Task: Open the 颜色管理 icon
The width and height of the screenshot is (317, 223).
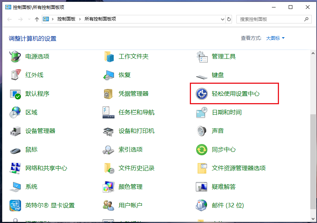Action: tap(109, 187)
